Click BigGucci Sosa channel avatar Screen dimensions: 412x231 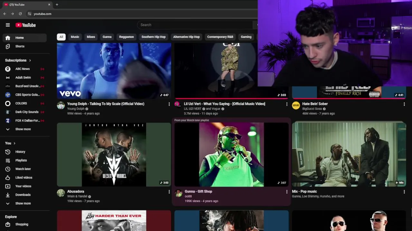pyautogui.click(x=296, y=106)
